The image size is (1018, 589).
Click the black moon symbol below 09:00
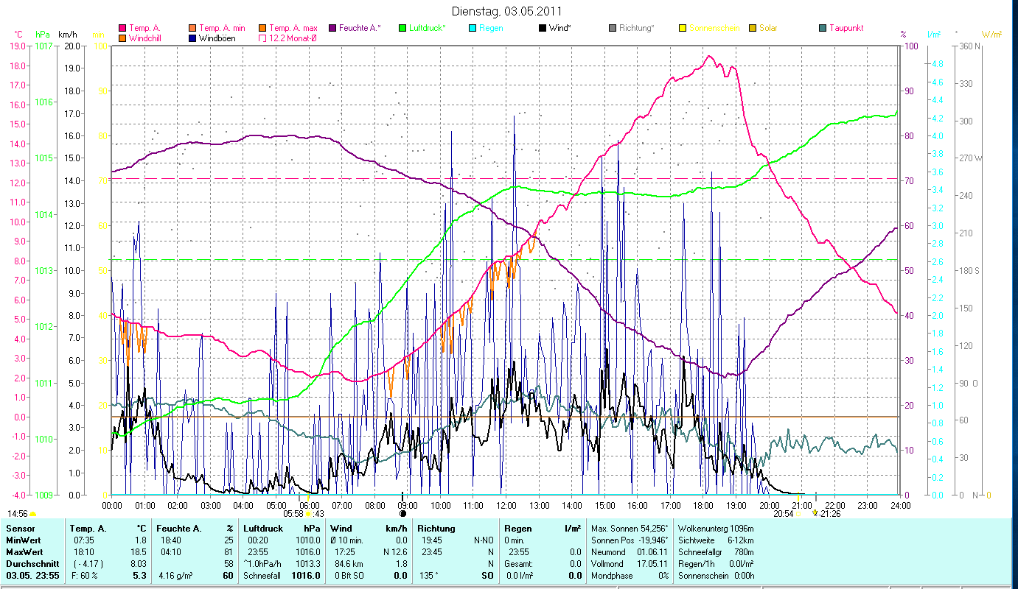point(402,513)
